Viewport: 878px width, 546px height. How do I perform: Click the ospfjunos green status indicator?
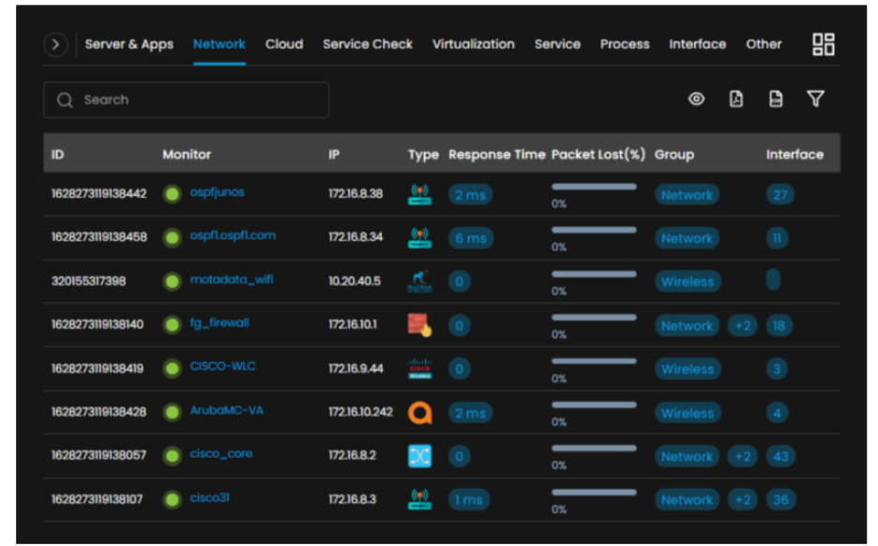173,194
